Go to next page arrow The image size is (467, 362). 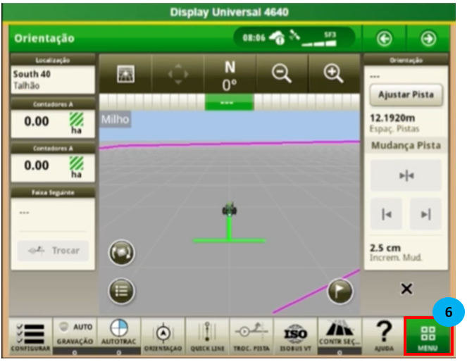pyautogui.click(x=428, y=38)
